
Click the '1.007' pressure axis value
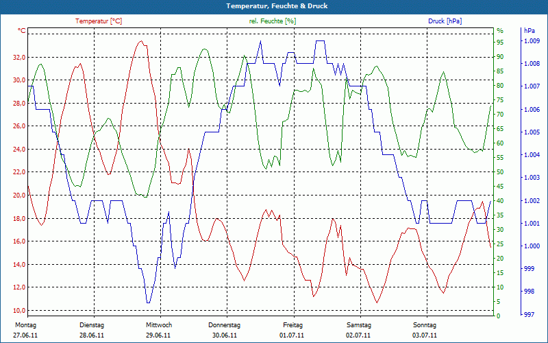(533, 86)
